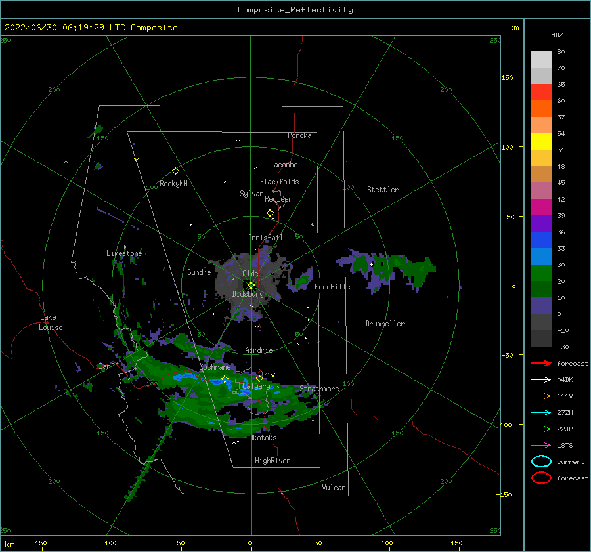Click the 150 tick label on right axis
Screen dimensions: 591x552
pyautogui.click(x=507, y=77)
